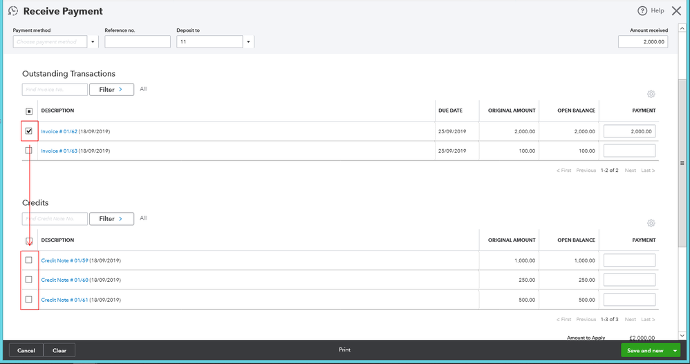Toggle select-all checkbox for Outstanding Transactions
The width and height of the screenshot is (690, 364).
pyautogui.click(x=29, y=111)
